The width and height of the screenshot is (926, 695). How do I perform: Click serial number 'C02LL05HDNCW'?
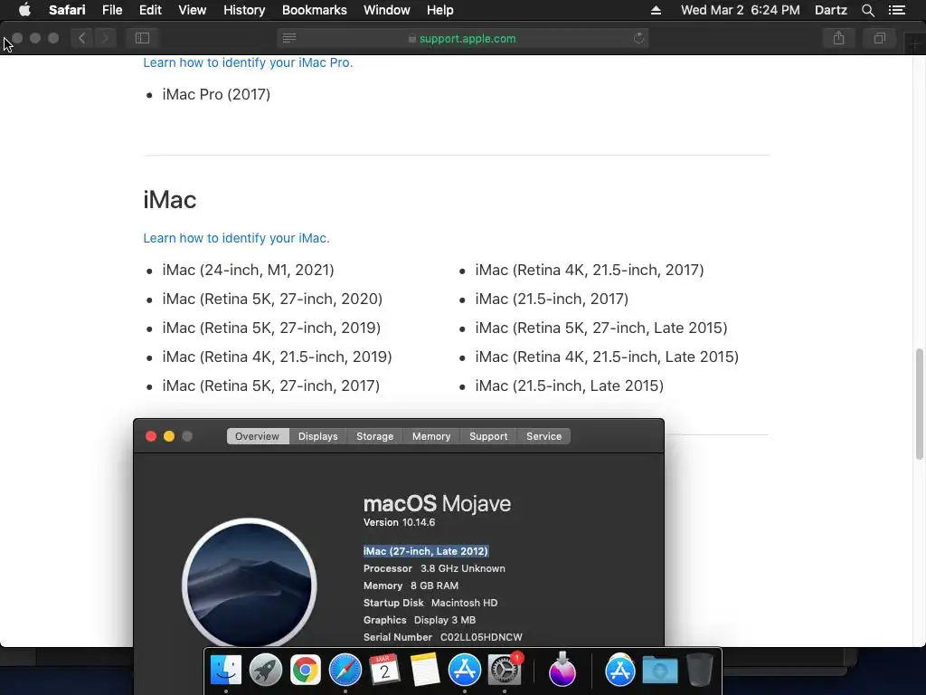(x=481, y=637)
